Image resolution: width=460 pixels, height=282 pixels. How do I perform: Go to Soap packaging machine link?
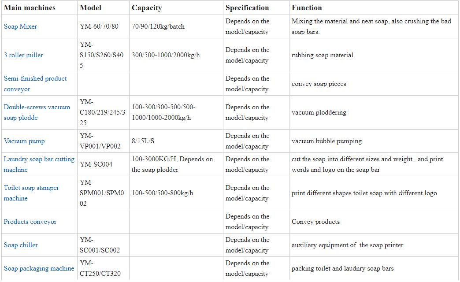point(39,268)
